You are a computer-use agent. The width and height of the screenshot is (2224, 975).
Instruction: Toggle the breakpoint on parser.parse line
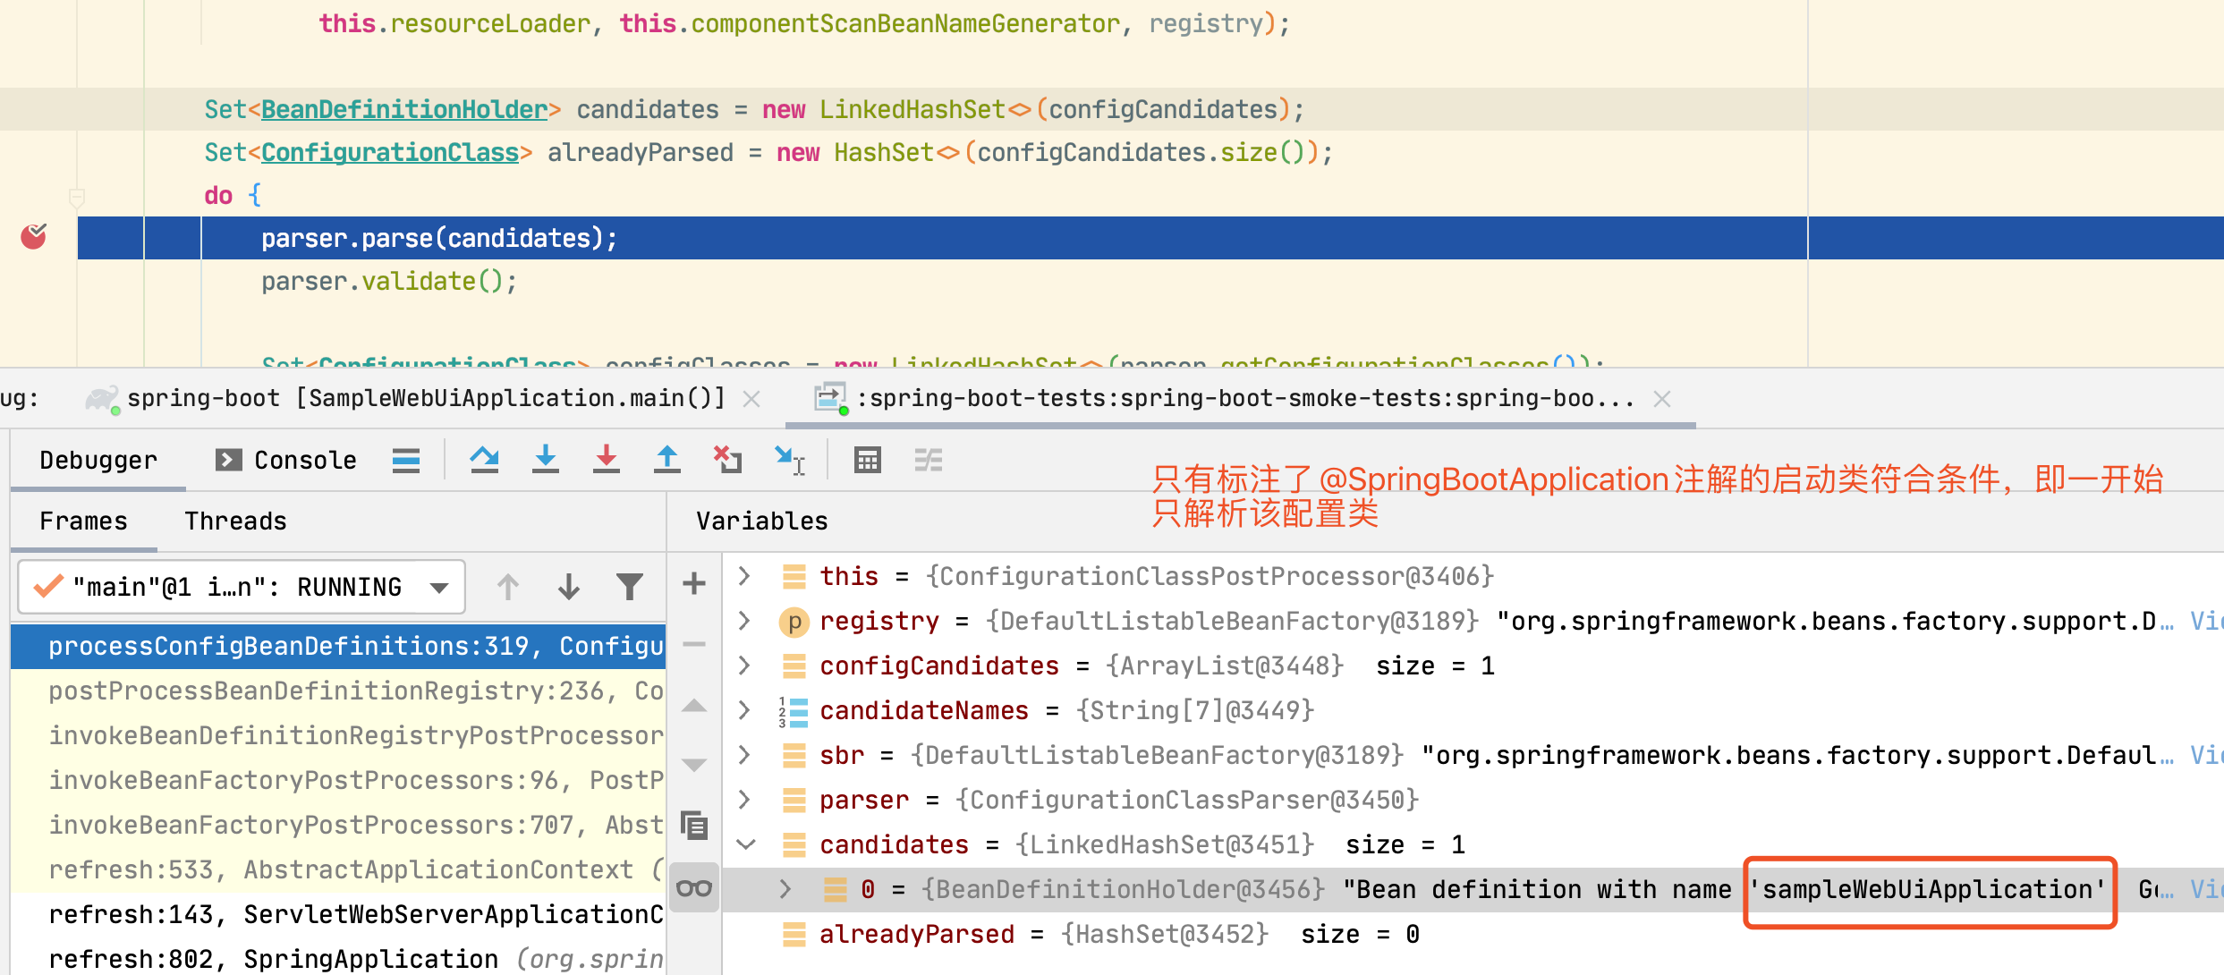pyautogui.click(x=34, y=237)
